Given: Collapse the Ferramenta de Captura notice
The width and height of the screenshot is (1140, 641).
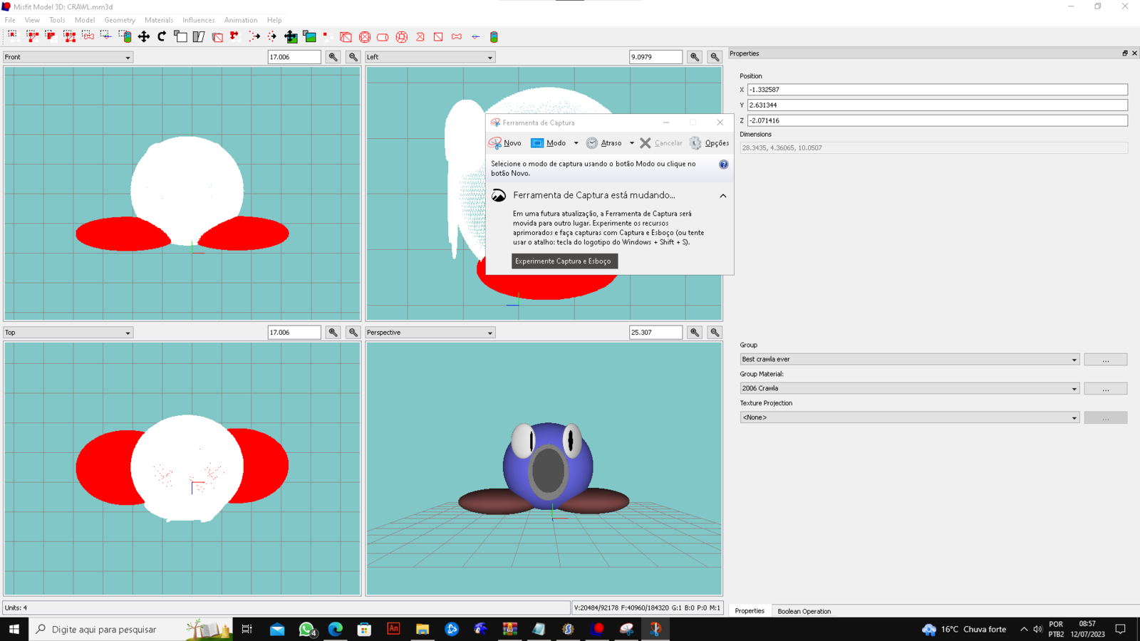Looking at the screenshot, I should [x=723, y=196].
